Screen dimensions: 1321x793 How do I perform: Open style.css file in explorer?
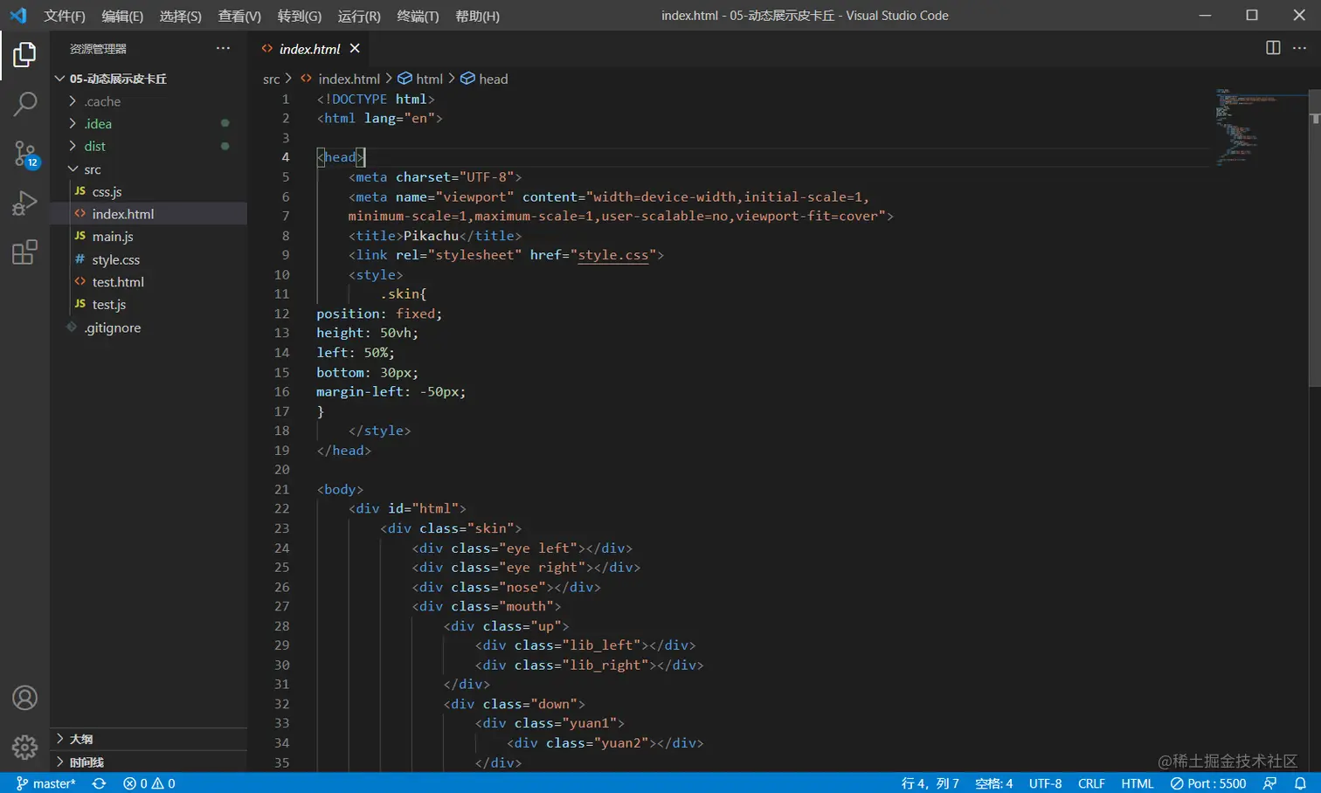pos(149,259)
